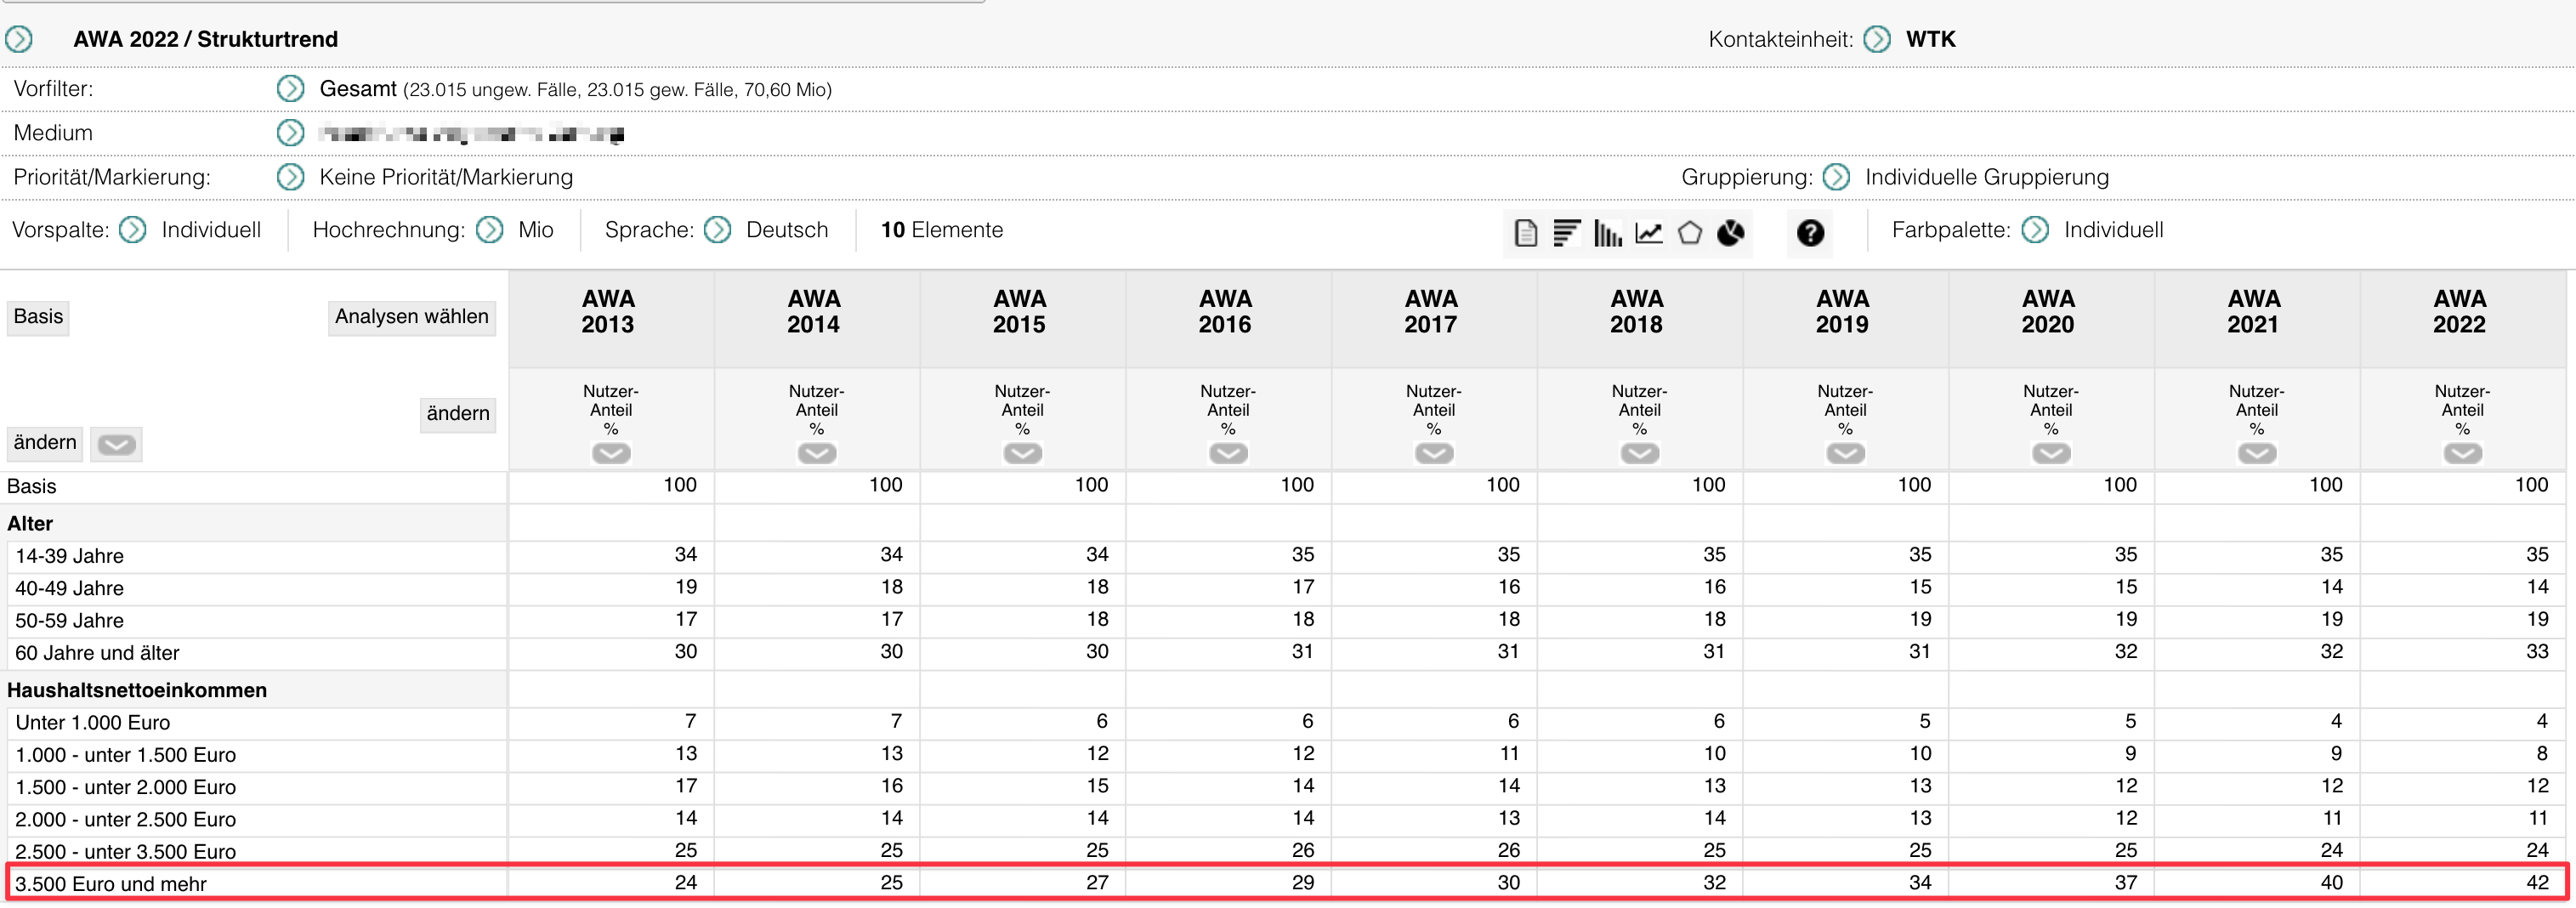Open dropdown under AWA 2022 Nutzer-Anteil
The width and height of the screenshot is (2576, 908).
(x=2463, y=453)
